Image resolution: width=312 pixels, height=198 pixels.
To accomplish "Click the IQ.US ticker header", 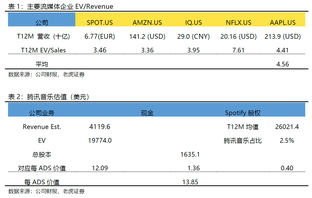I will pos(193,22).
